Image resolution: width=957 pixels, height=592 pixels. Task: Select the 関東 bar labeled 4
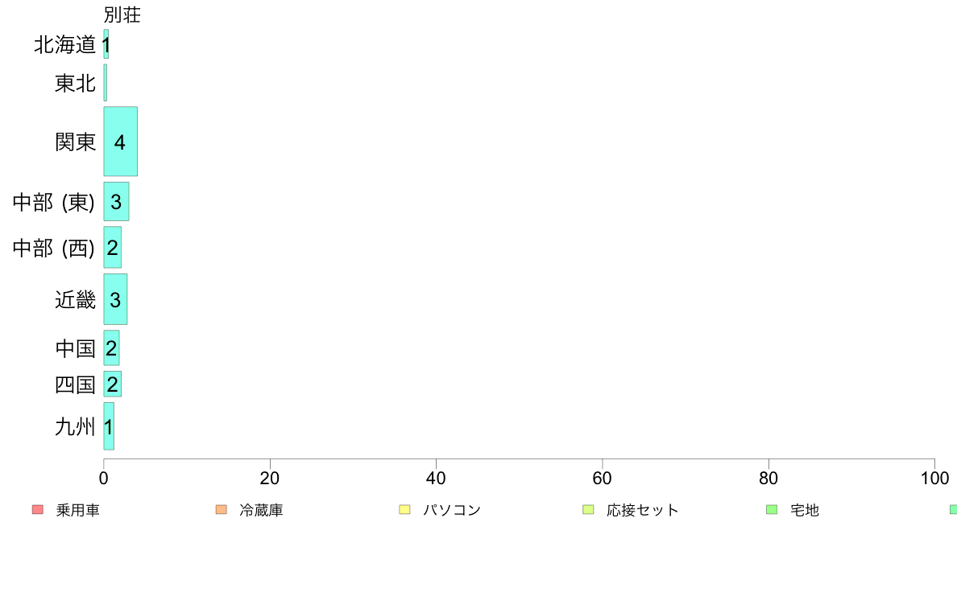pyautogui.click(x=120, y=142)
